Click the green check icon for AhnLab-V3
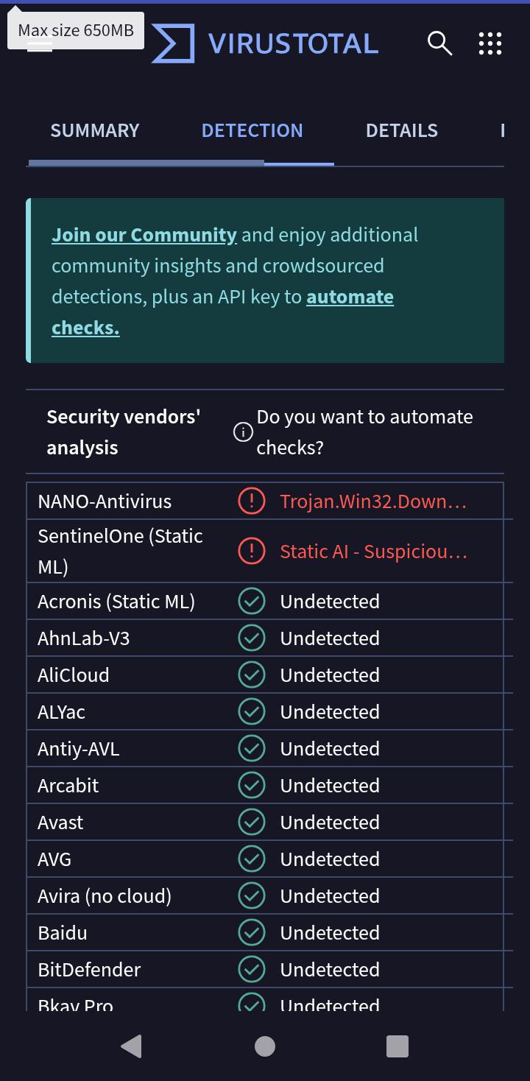This screenshot has width=530, height=1081. pyautogui.click(x=251, y=638)
